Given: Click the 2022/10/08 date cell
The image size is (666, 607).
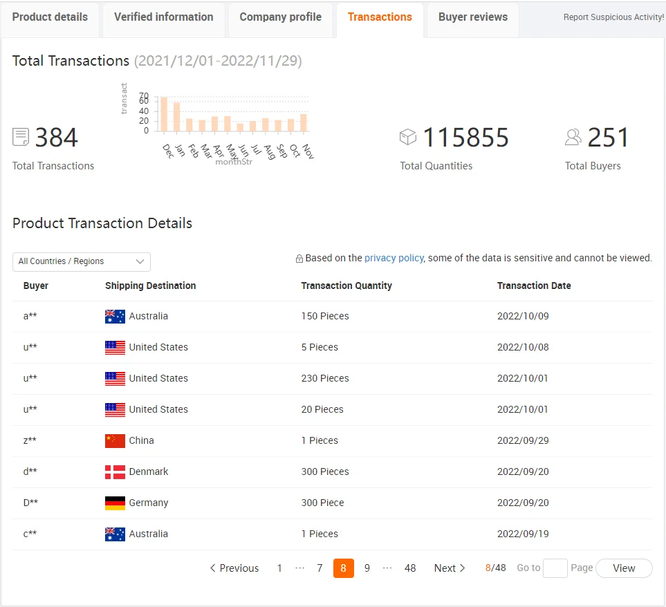Looking at the screenshot, I should tap(523, 347).
